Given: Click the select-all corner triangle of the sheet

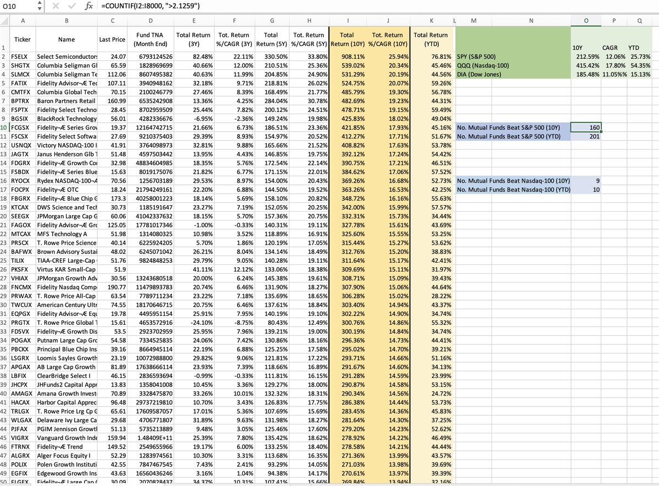Looking at the screenshot, I should point(5,21).
